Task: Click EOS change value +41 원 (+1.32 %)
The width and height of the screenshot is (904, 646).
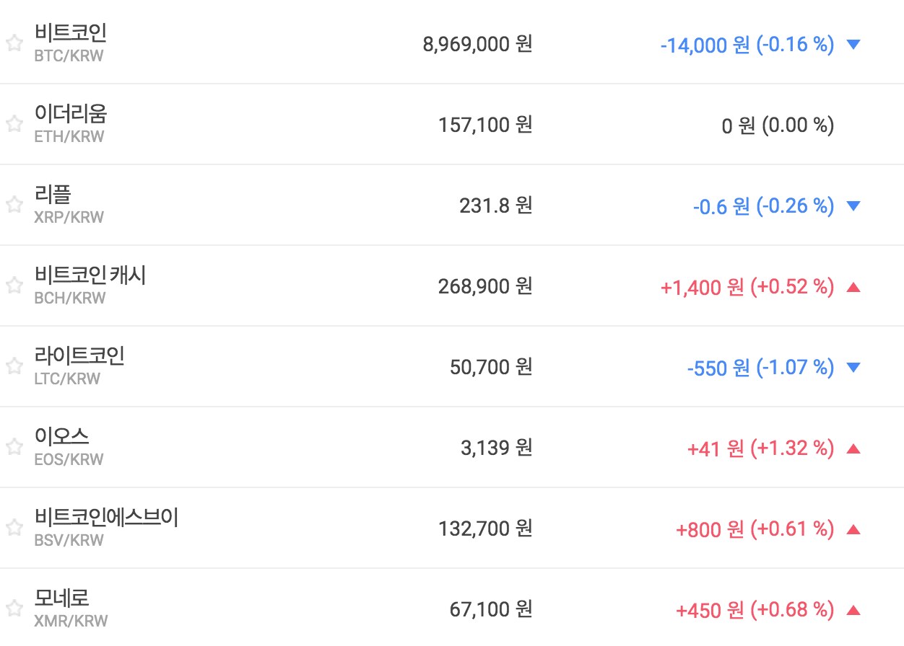Action: pyautogui.click(x=760, y=448)
